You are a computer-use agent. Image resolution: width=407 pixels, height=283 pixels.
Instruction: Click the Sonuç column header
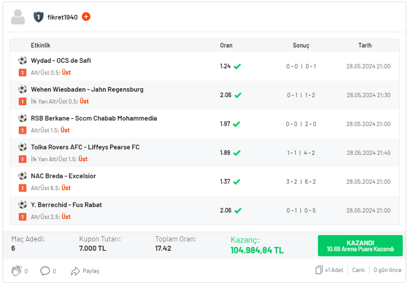click(301, 45)
